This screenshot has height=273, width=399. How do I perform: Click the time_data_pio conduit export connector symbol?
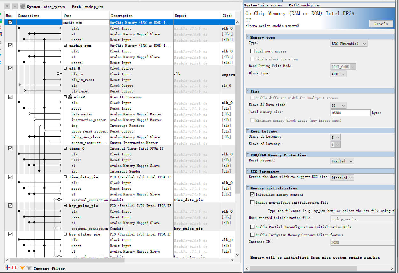59,200
